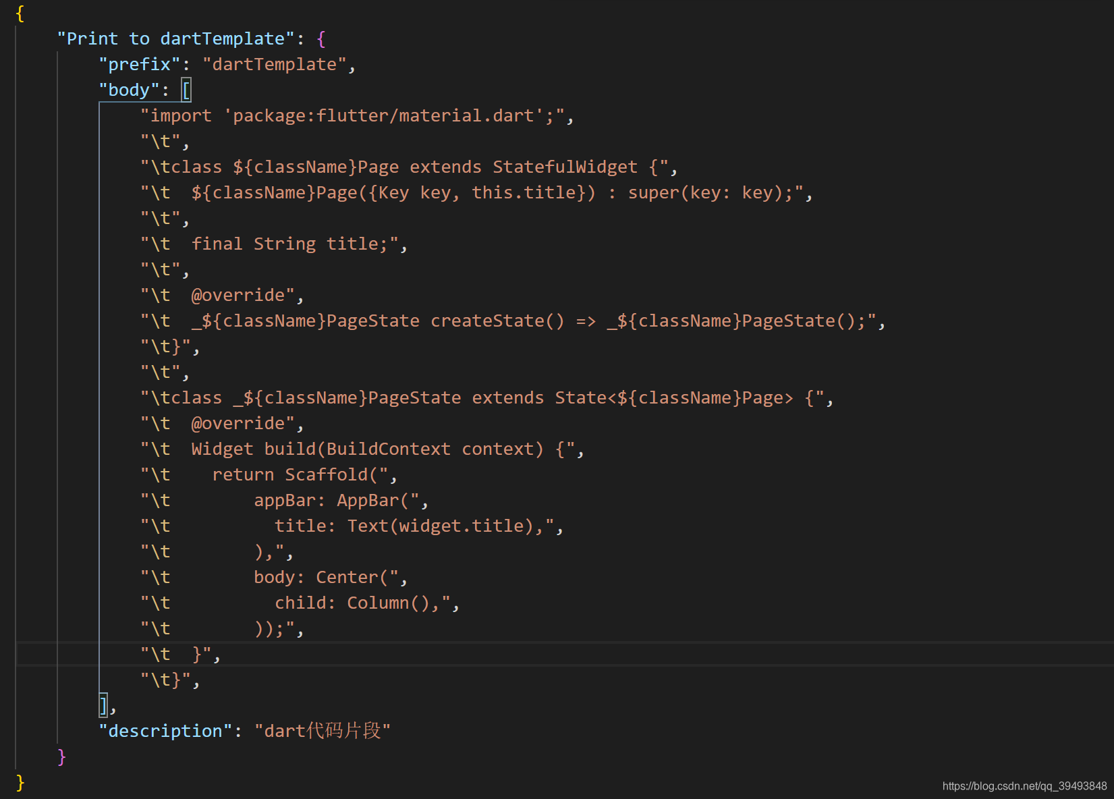
Task: Click the pink closing brace of the snippet
Action: tap(61, 757)
